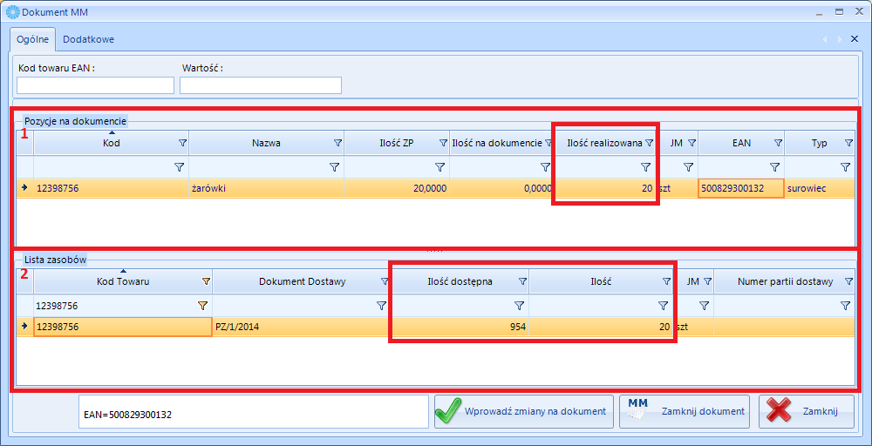
Task: Open filter row condition under Nazwa column
Action: pos(334,167)
